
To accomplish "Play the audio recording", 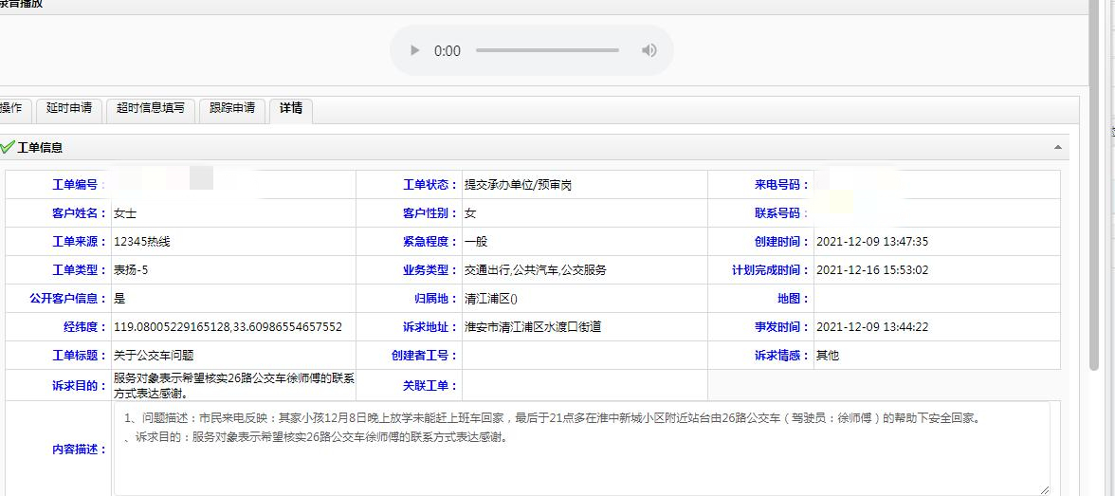I will (x=415, y=50).
